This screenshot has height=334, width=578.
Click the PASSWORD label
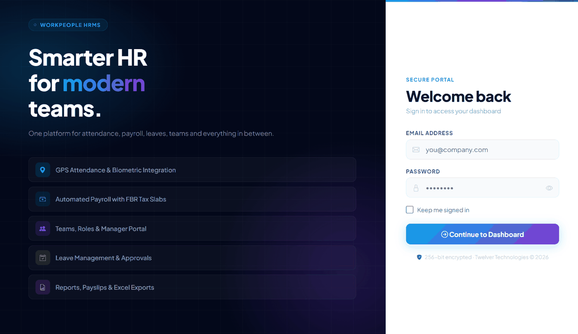click(x=423, y=171)
